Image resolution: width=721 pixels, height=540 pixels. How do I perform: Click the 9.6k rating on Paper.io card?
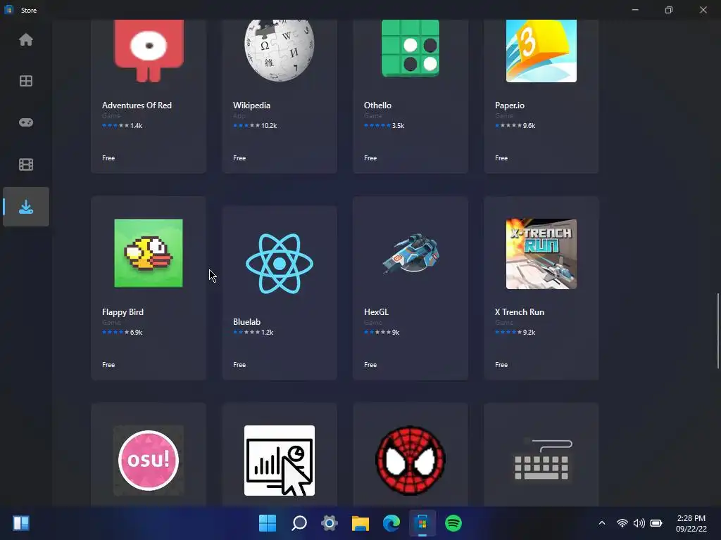pyautogui.click(x=529, y=125)
